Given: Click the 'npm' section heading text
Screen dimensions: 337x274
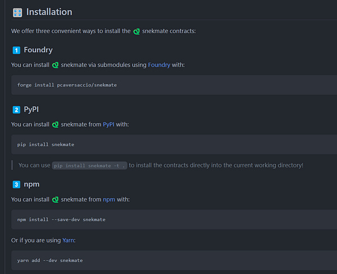Looking at the screenshot, I should point(31,185).
